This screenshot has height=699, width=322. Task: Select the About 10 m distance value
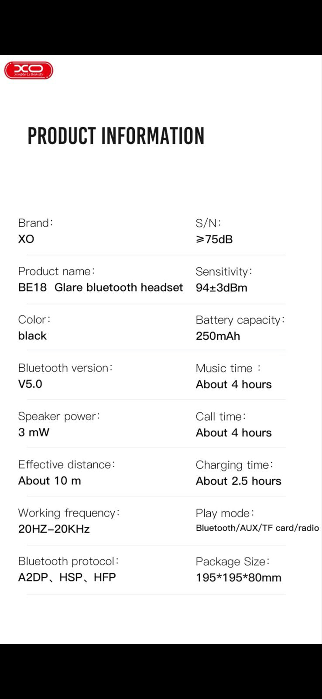coord(49,481)
